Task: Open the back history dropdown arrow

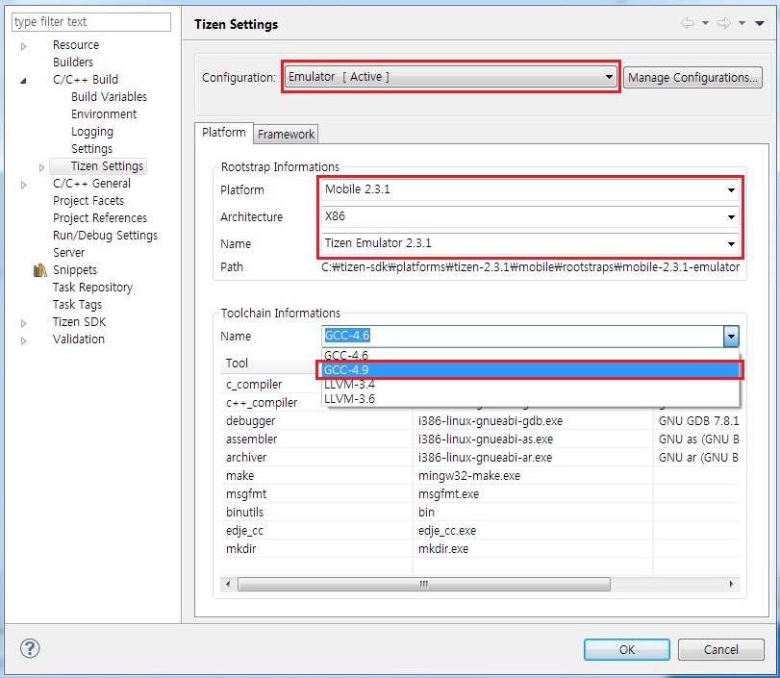Action: click(705, 23)
